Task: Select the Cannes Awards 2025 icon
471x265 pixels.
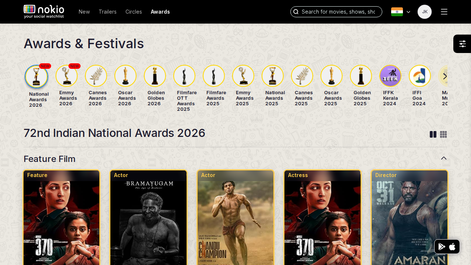Action: point(302,76)
